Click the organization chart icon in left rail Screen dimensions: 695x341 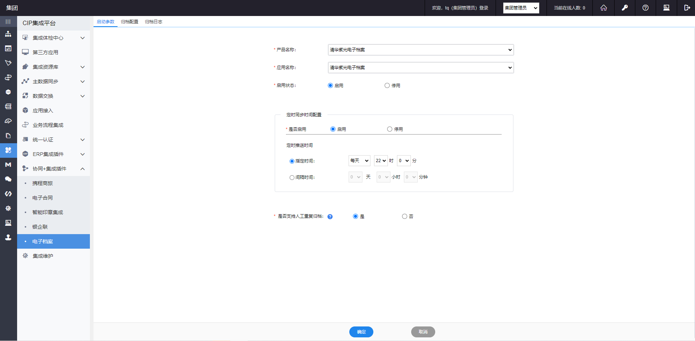point(8,34)
